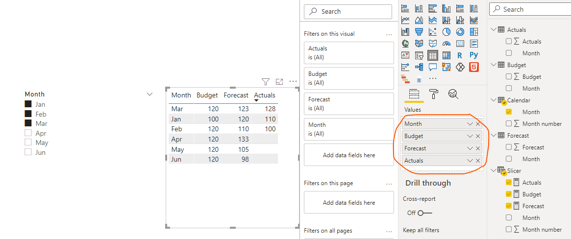
Task: Untick the Forecast measure under Slicer table
Action: click(x=509, y=206)
